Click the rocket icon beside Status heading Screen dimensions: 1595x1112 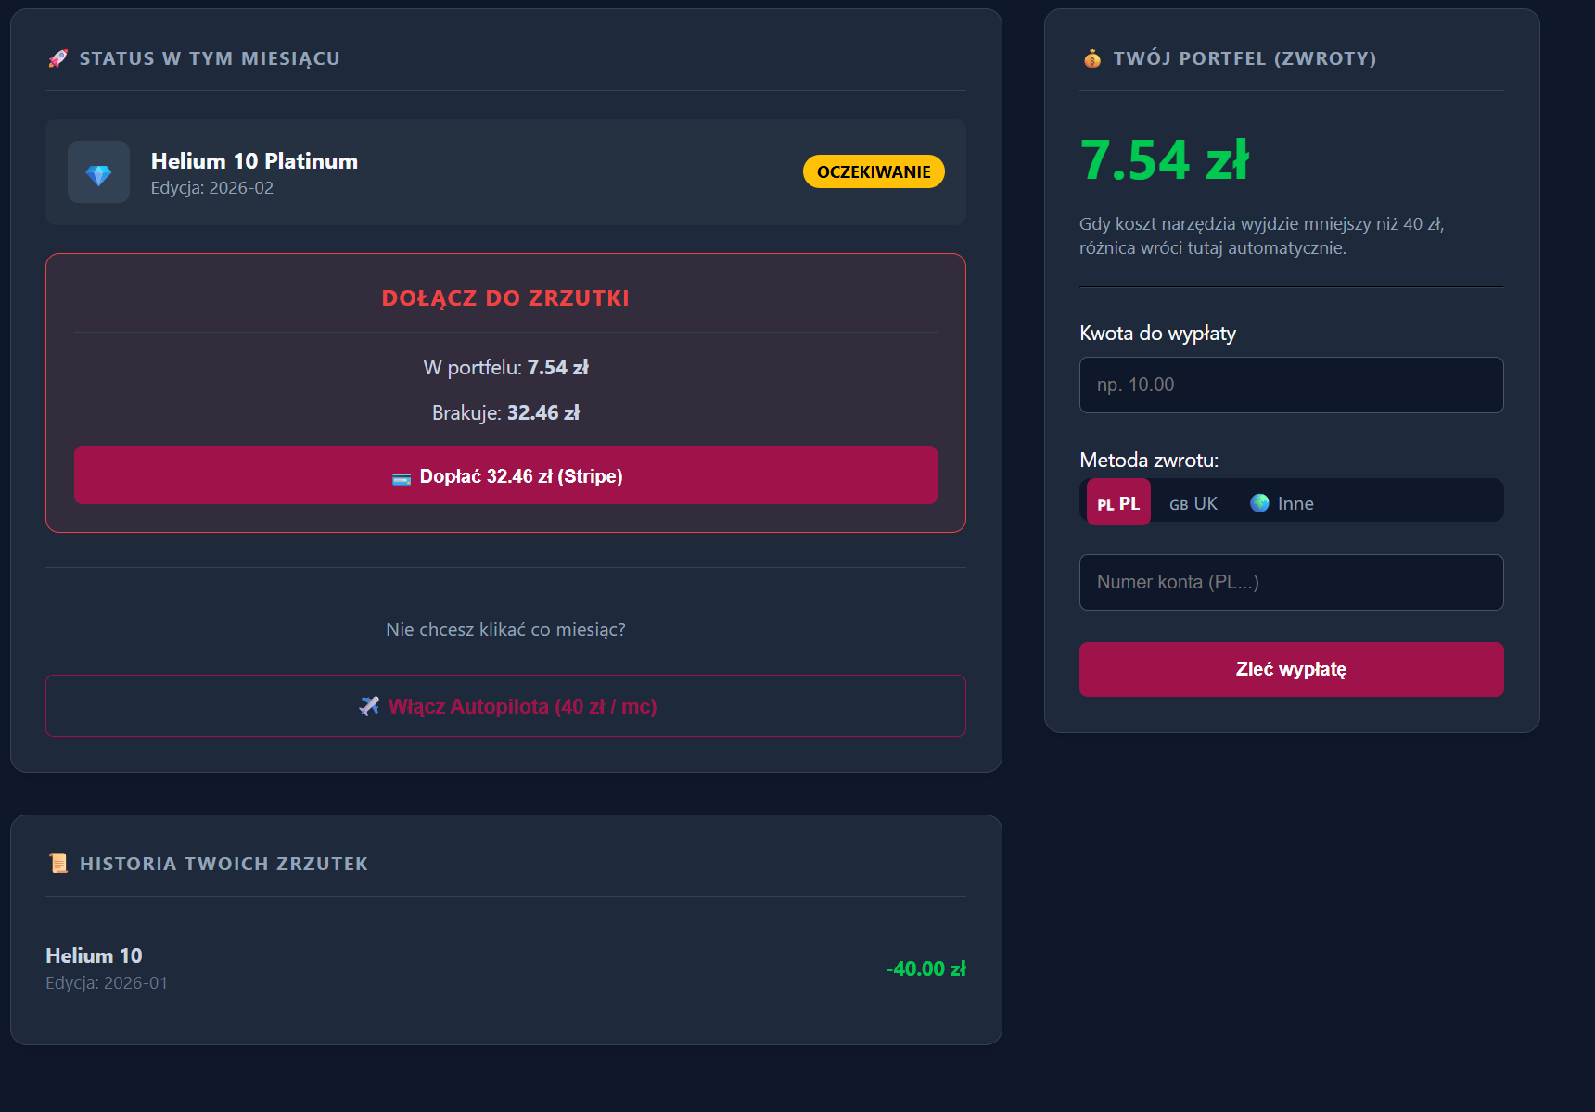tap(58, 58)
